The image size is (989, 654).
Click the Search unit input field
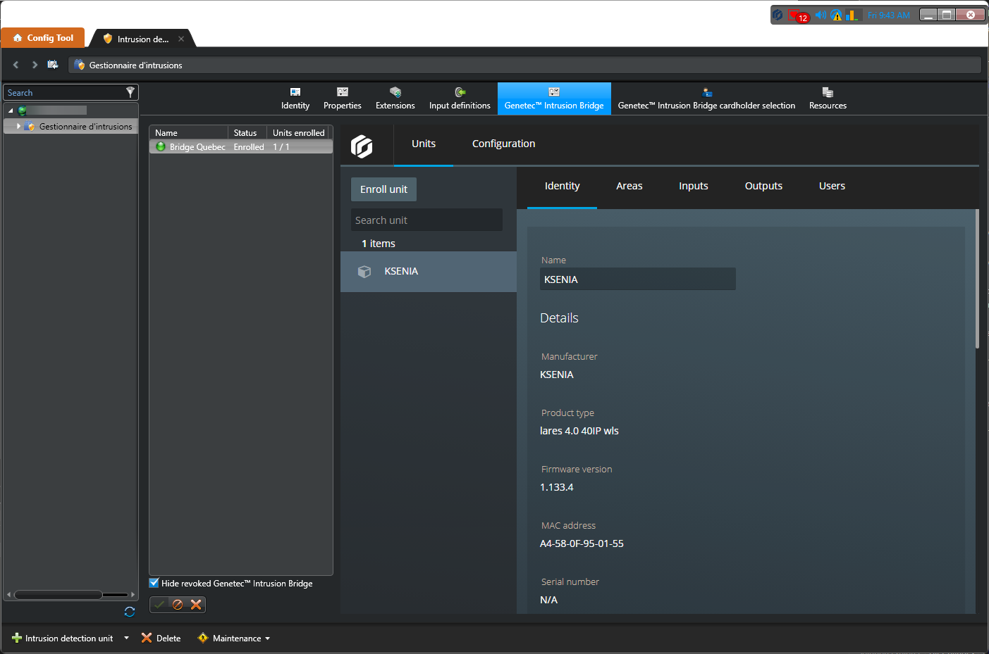coord(426,220)
